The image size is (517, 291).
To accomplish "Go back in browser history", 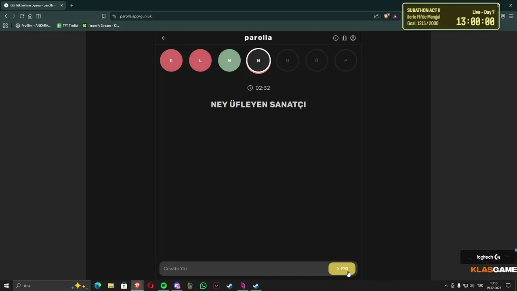I will (6, 16).
